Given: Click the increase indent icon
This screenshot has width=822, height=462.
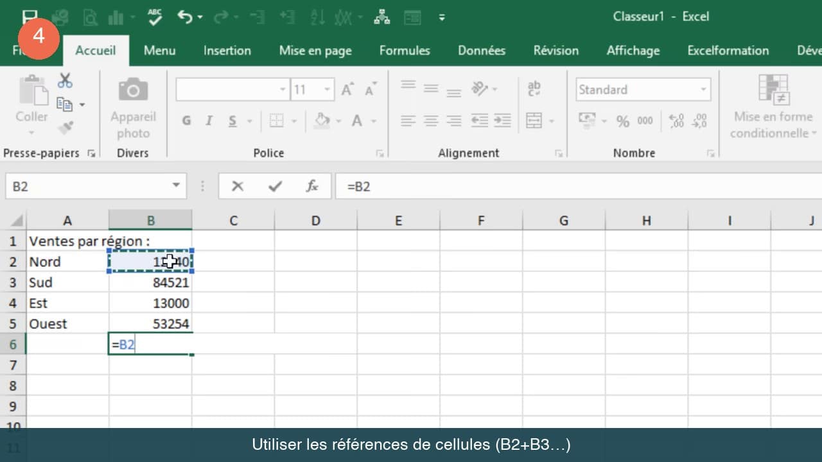Looking at the screenshot, I should tap(502, 121).
